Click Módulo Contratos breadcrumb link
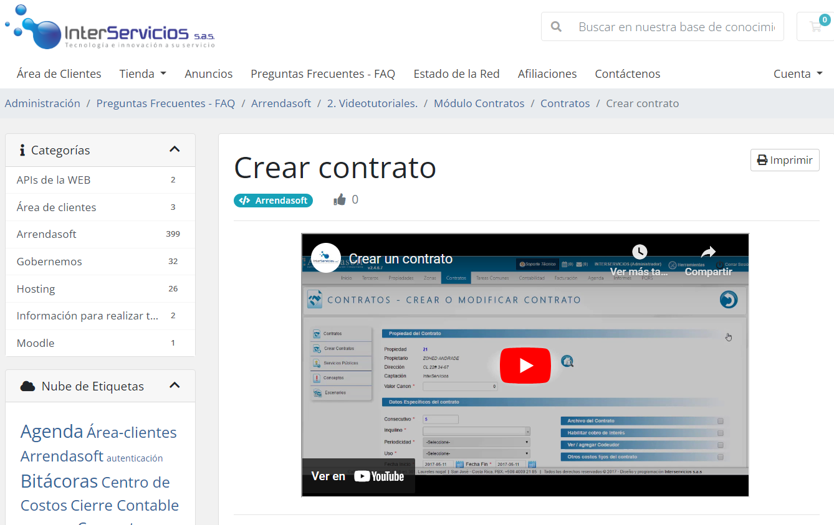834x525 pixels. tap(479, 103)
